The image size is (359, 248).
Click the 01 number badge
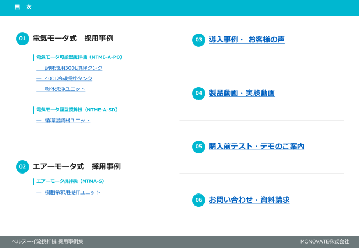pos(23,39)
